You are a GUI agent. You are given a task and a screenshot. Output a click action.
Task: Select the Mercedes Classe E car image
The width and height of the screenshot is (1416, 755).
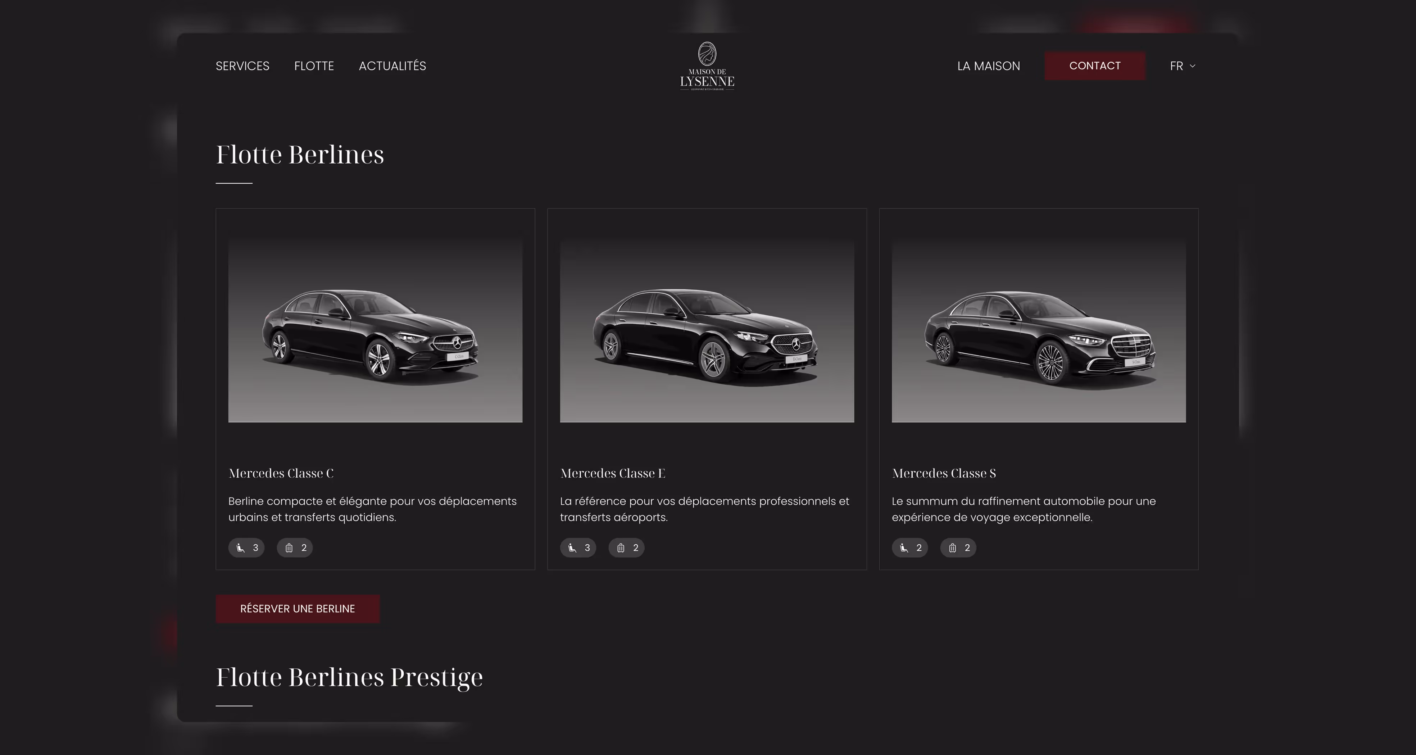[x=707, y=330]
